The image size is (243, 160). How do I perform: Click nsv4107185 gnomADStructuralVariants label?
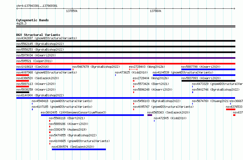click(62, 107)
